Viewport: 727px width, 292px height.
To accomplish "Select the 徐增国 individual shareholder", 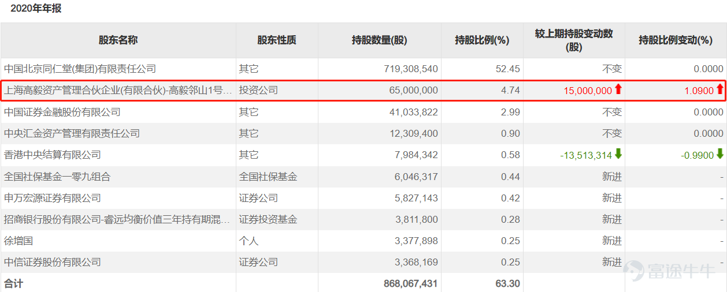I will pos(18,241).
